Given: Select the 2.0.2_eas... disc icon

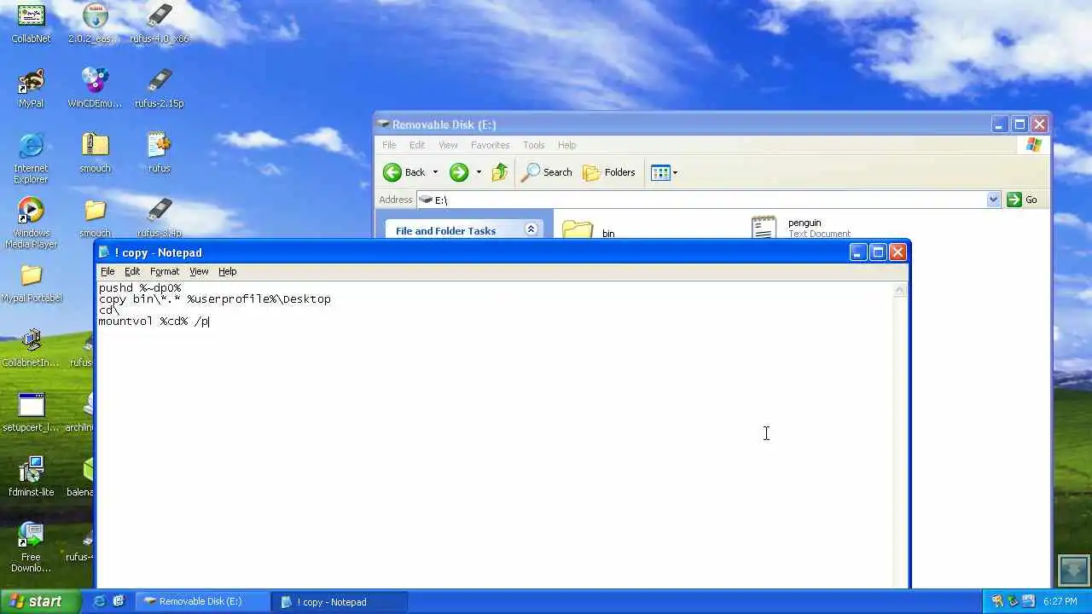Looking at the screenshot, I should [x=95, y=23].
